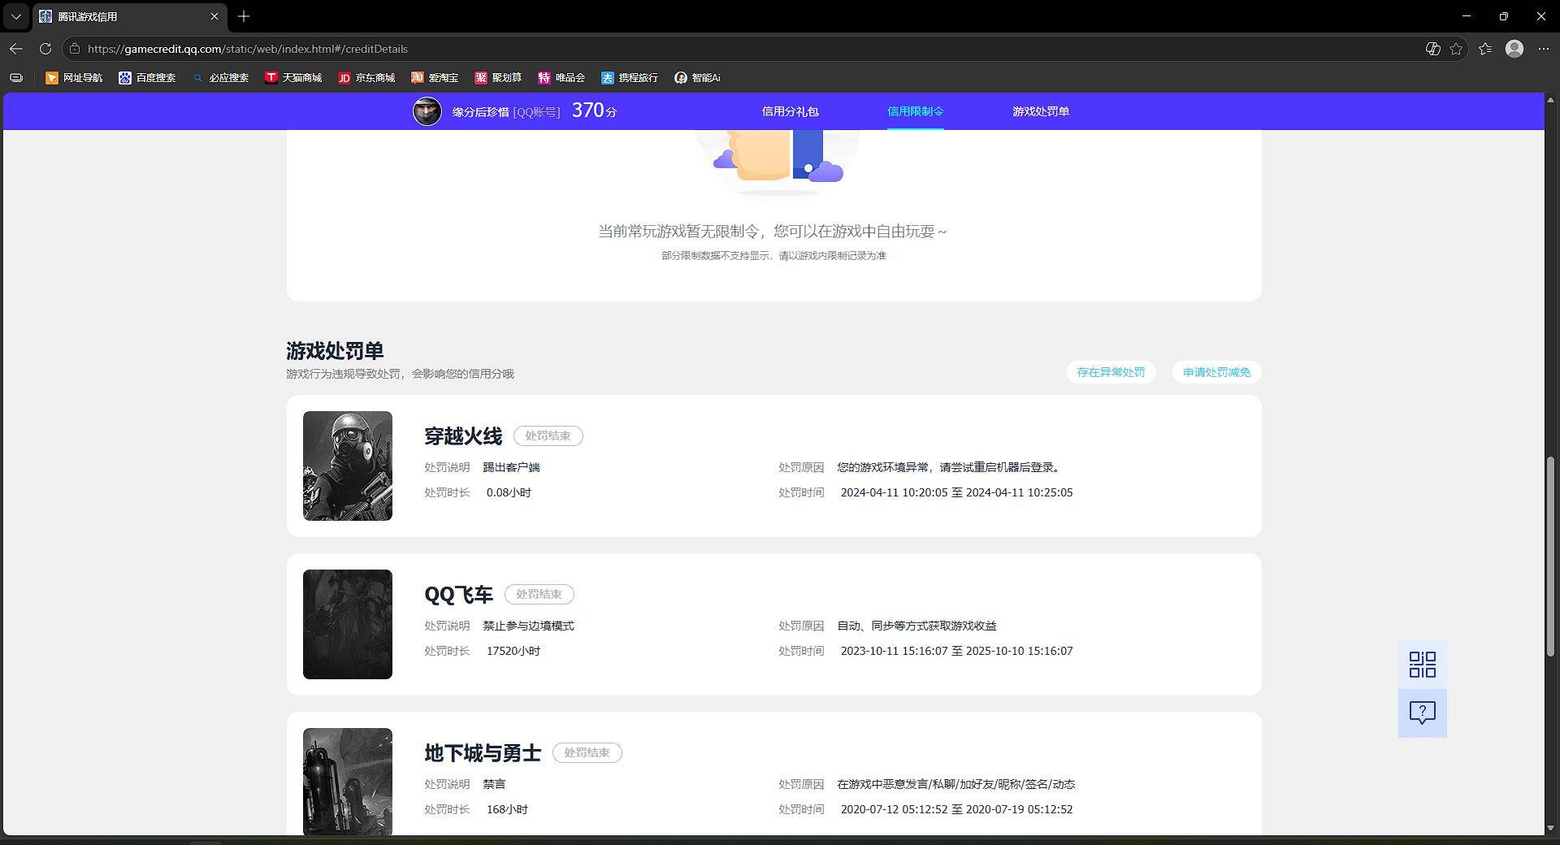Open browser settings and more menu
The height and width of the screenshot is (845, 1560).
[x=1544, y=49]
